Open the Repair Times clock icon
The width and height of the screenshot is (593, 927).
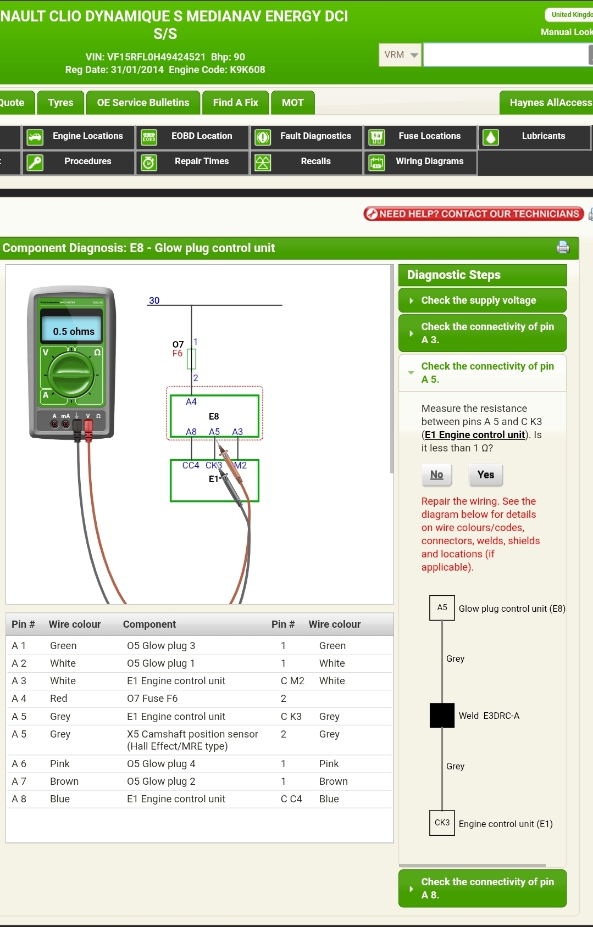click(x=149, y=163)
